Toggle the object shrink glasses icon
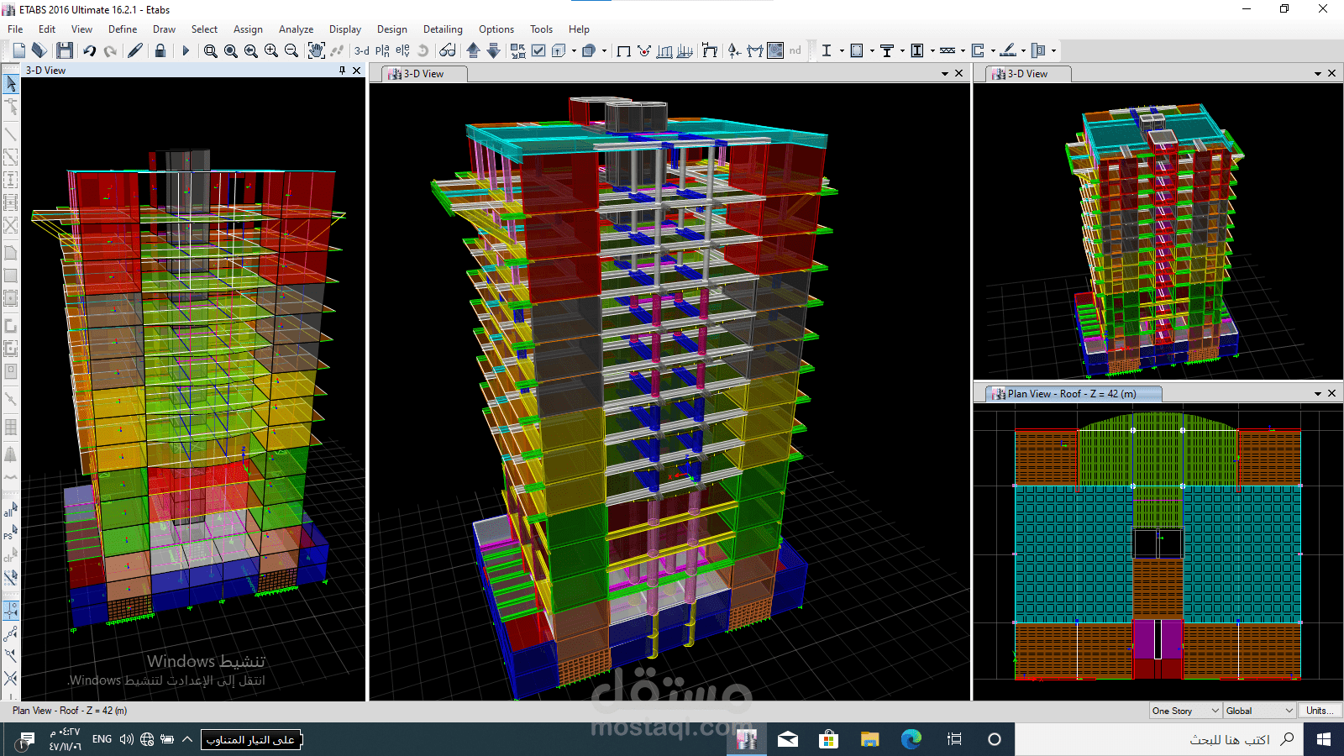This screenshot has width=1344, height=756. [x=448, y=50]
